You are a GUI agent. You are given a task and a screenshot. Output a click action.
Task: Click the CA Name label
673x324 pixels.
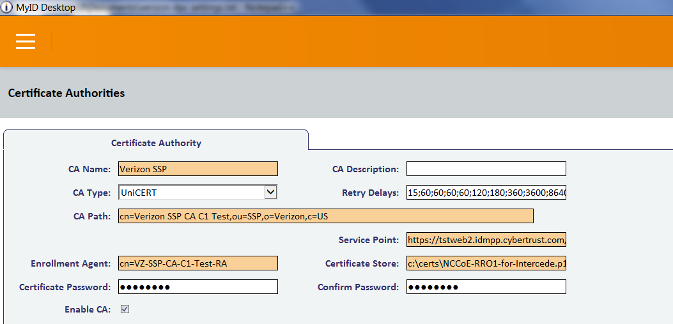tap(89, 169)
